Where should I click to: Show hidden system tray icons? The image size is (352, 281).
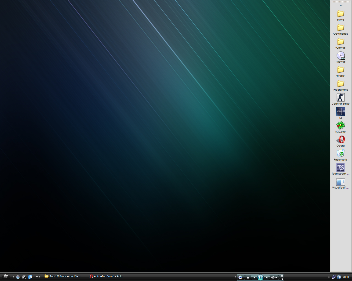329,277
